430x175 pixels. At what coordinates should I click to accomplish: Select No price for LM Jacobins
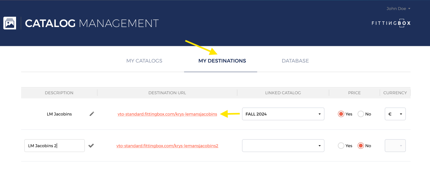coord(361,114)
